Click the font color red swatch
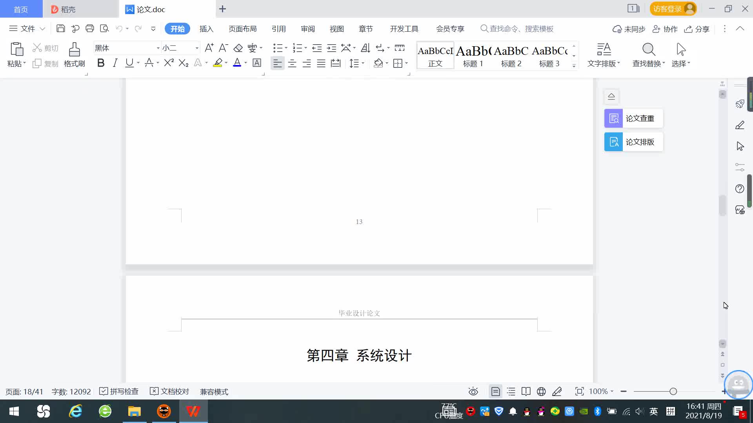 (237, 63)
